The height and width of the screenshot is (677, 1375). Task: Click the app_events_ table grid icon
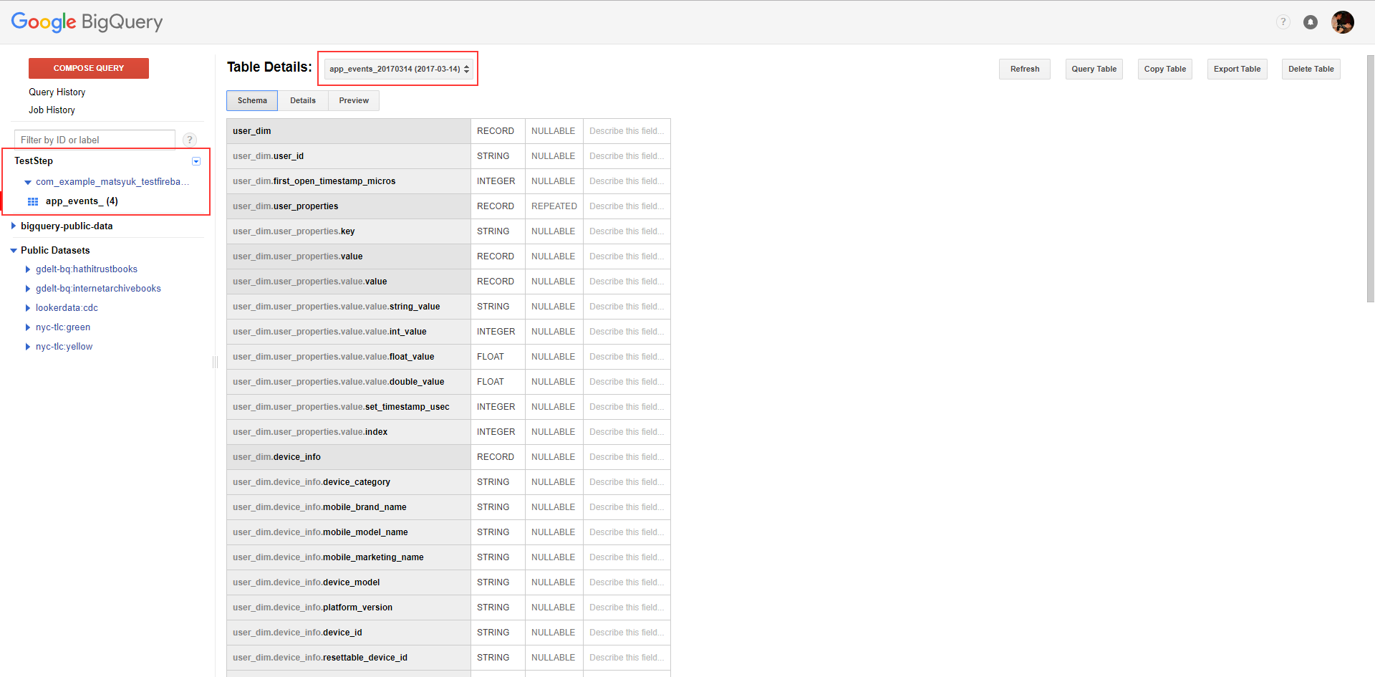33,201
